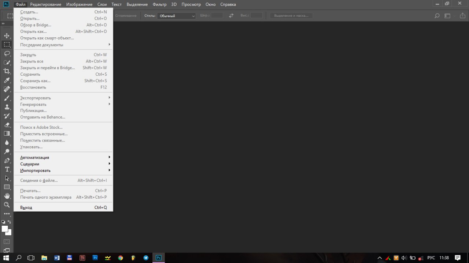This screenshot has width=469, height=263.
Task: Click the height (Выс.) input field
Action: [x=256, y=16]
